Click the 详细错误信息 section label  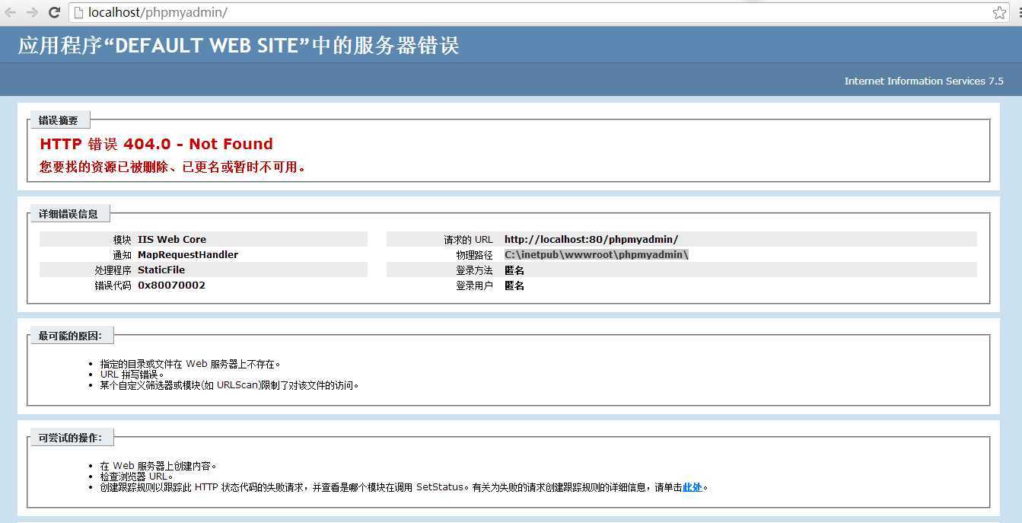tap(68, 214)
